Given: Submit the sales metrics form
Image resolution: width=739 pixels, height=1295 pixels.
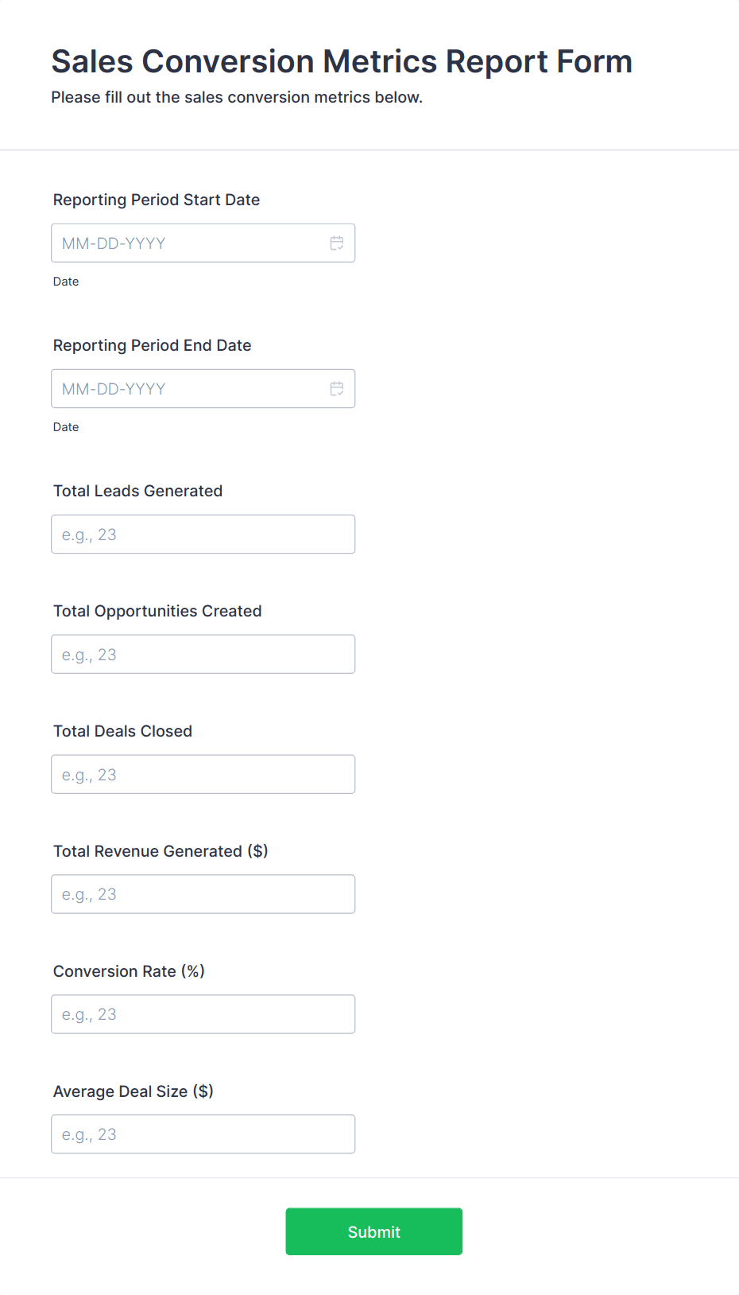Looking at the screenshot, I should pos(374,1232).
